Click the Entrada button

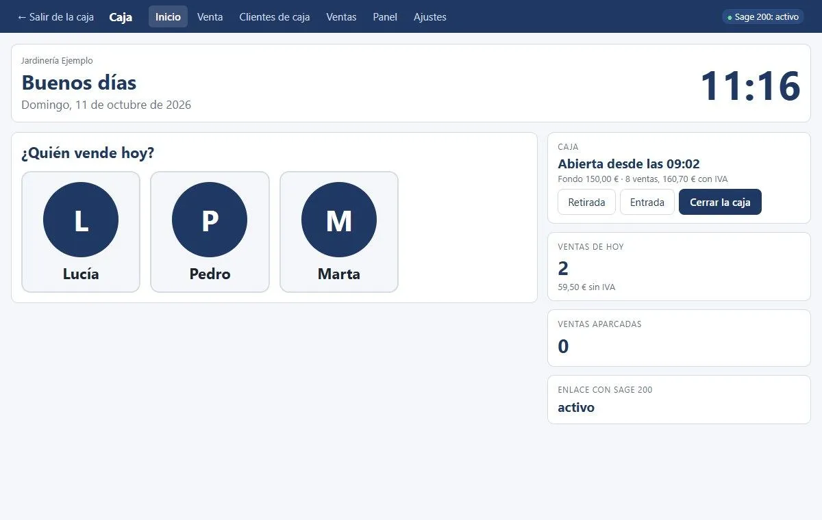[647, 202]
